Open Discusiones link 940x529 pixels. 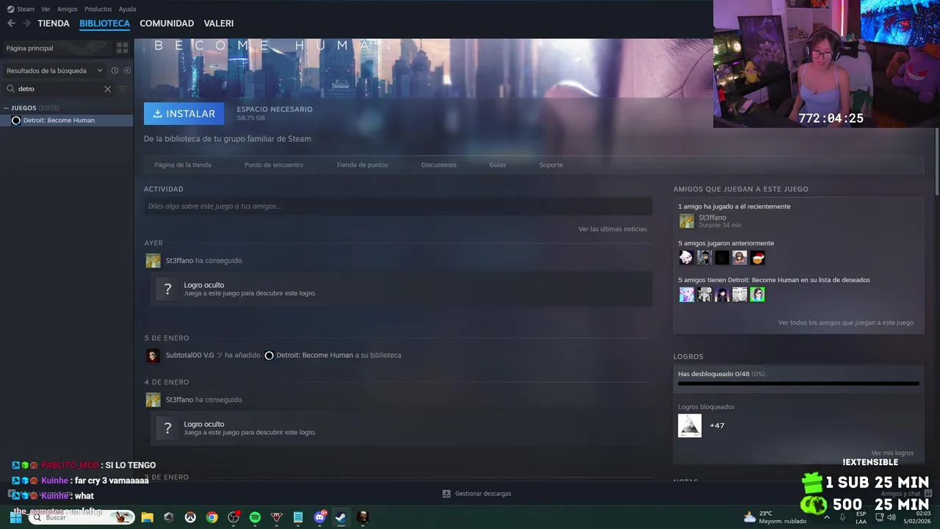click(x=439, y=165)
